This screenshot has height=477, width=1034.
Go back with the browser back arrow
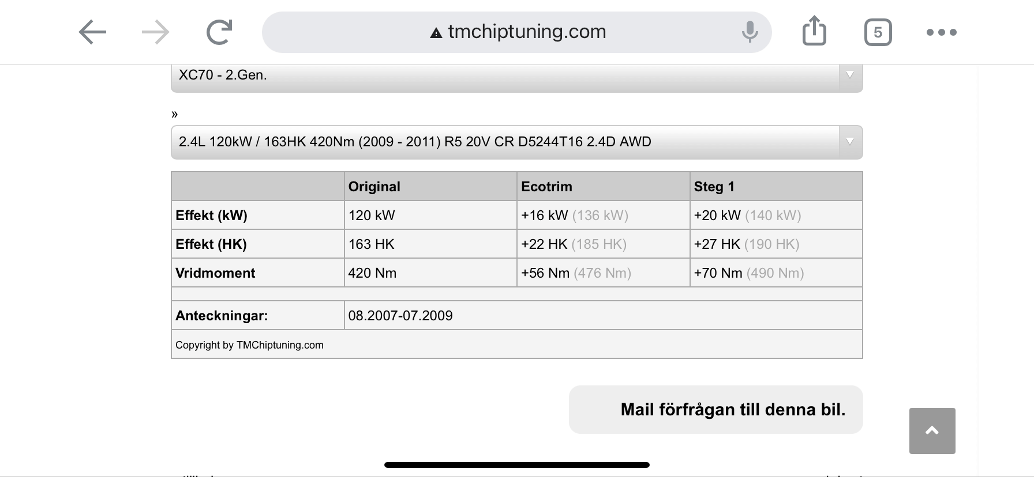(93, 32)
